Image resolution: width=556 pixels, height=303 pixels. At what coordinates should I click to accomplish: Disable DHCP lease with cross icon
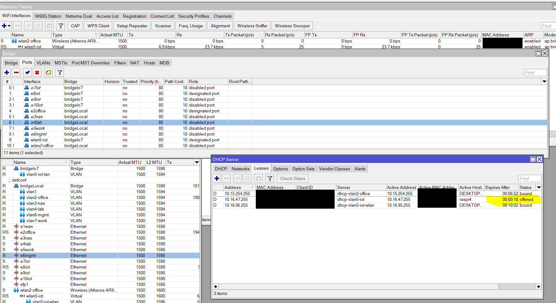pyautogui.click(x=247, y=178)
